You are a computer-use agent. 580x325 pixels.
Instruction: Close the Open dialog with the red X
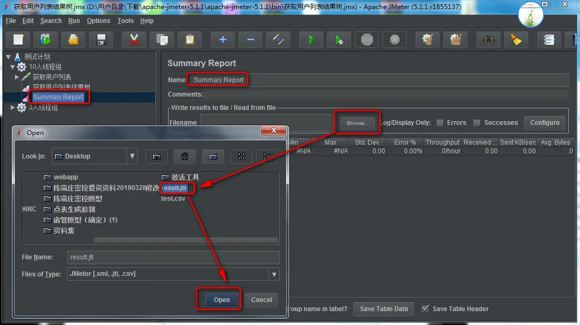[x=274, y=130]
